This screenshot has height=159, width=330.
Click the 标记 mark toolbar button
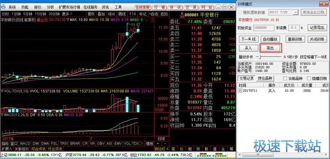pyautogui.click(x=143, y=14)
